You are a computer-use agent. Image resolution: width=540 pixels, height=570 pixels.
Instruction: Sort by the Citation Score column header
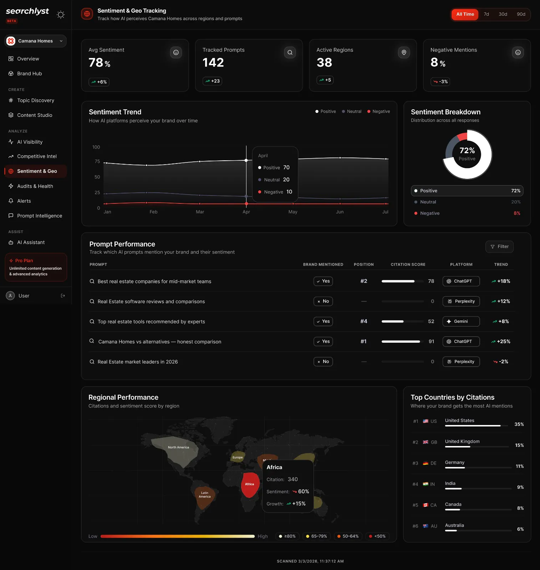[408, 264]
